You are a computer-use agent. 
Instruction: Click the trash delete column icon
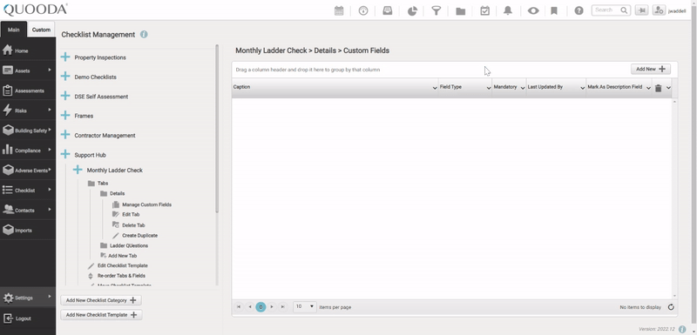click(659, 88)
